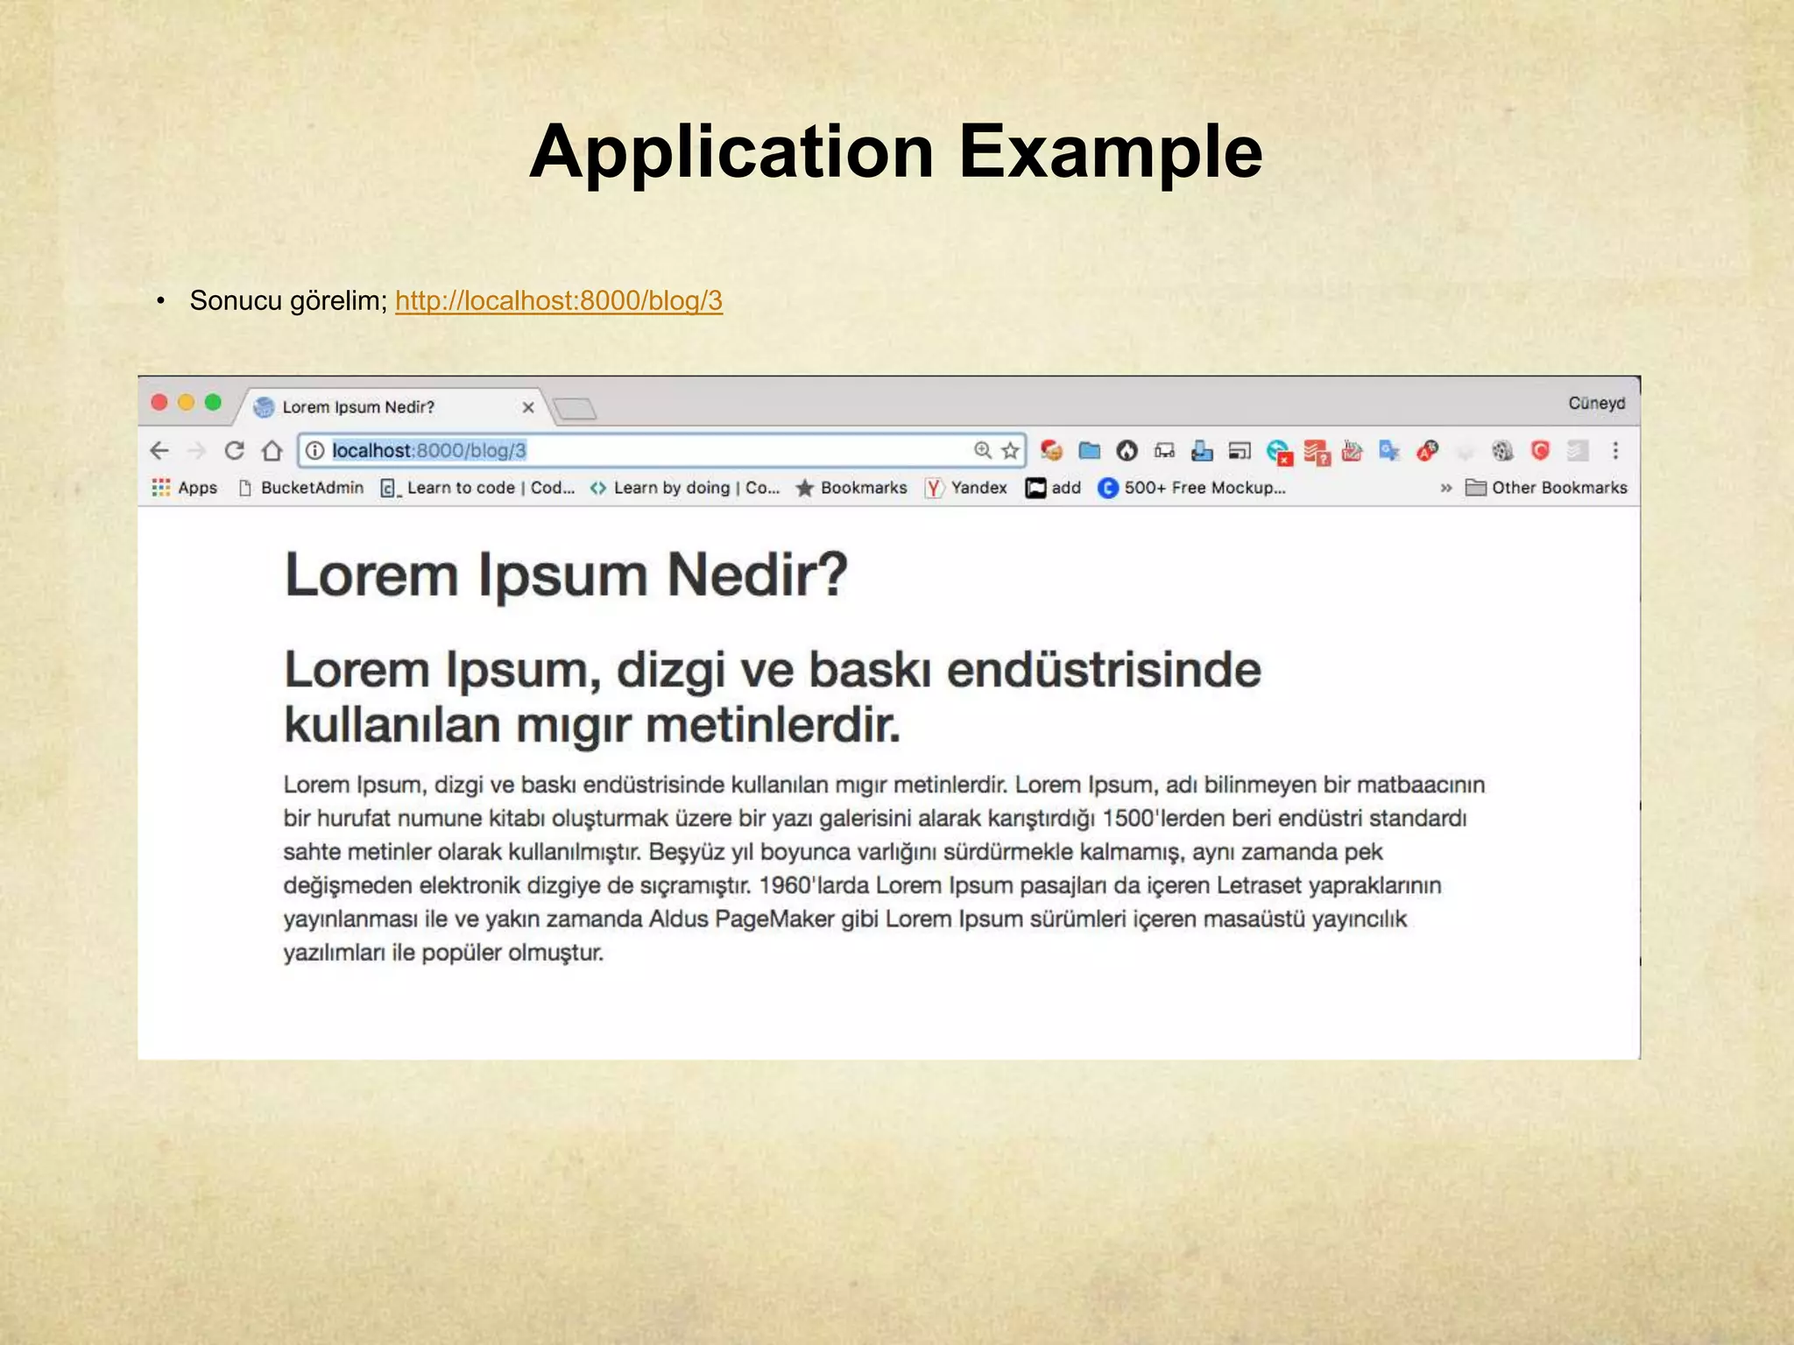Click the red shield extension icon
Image resolution: width=1794 pixels, height=1345 pixels.
[1540, 450]
